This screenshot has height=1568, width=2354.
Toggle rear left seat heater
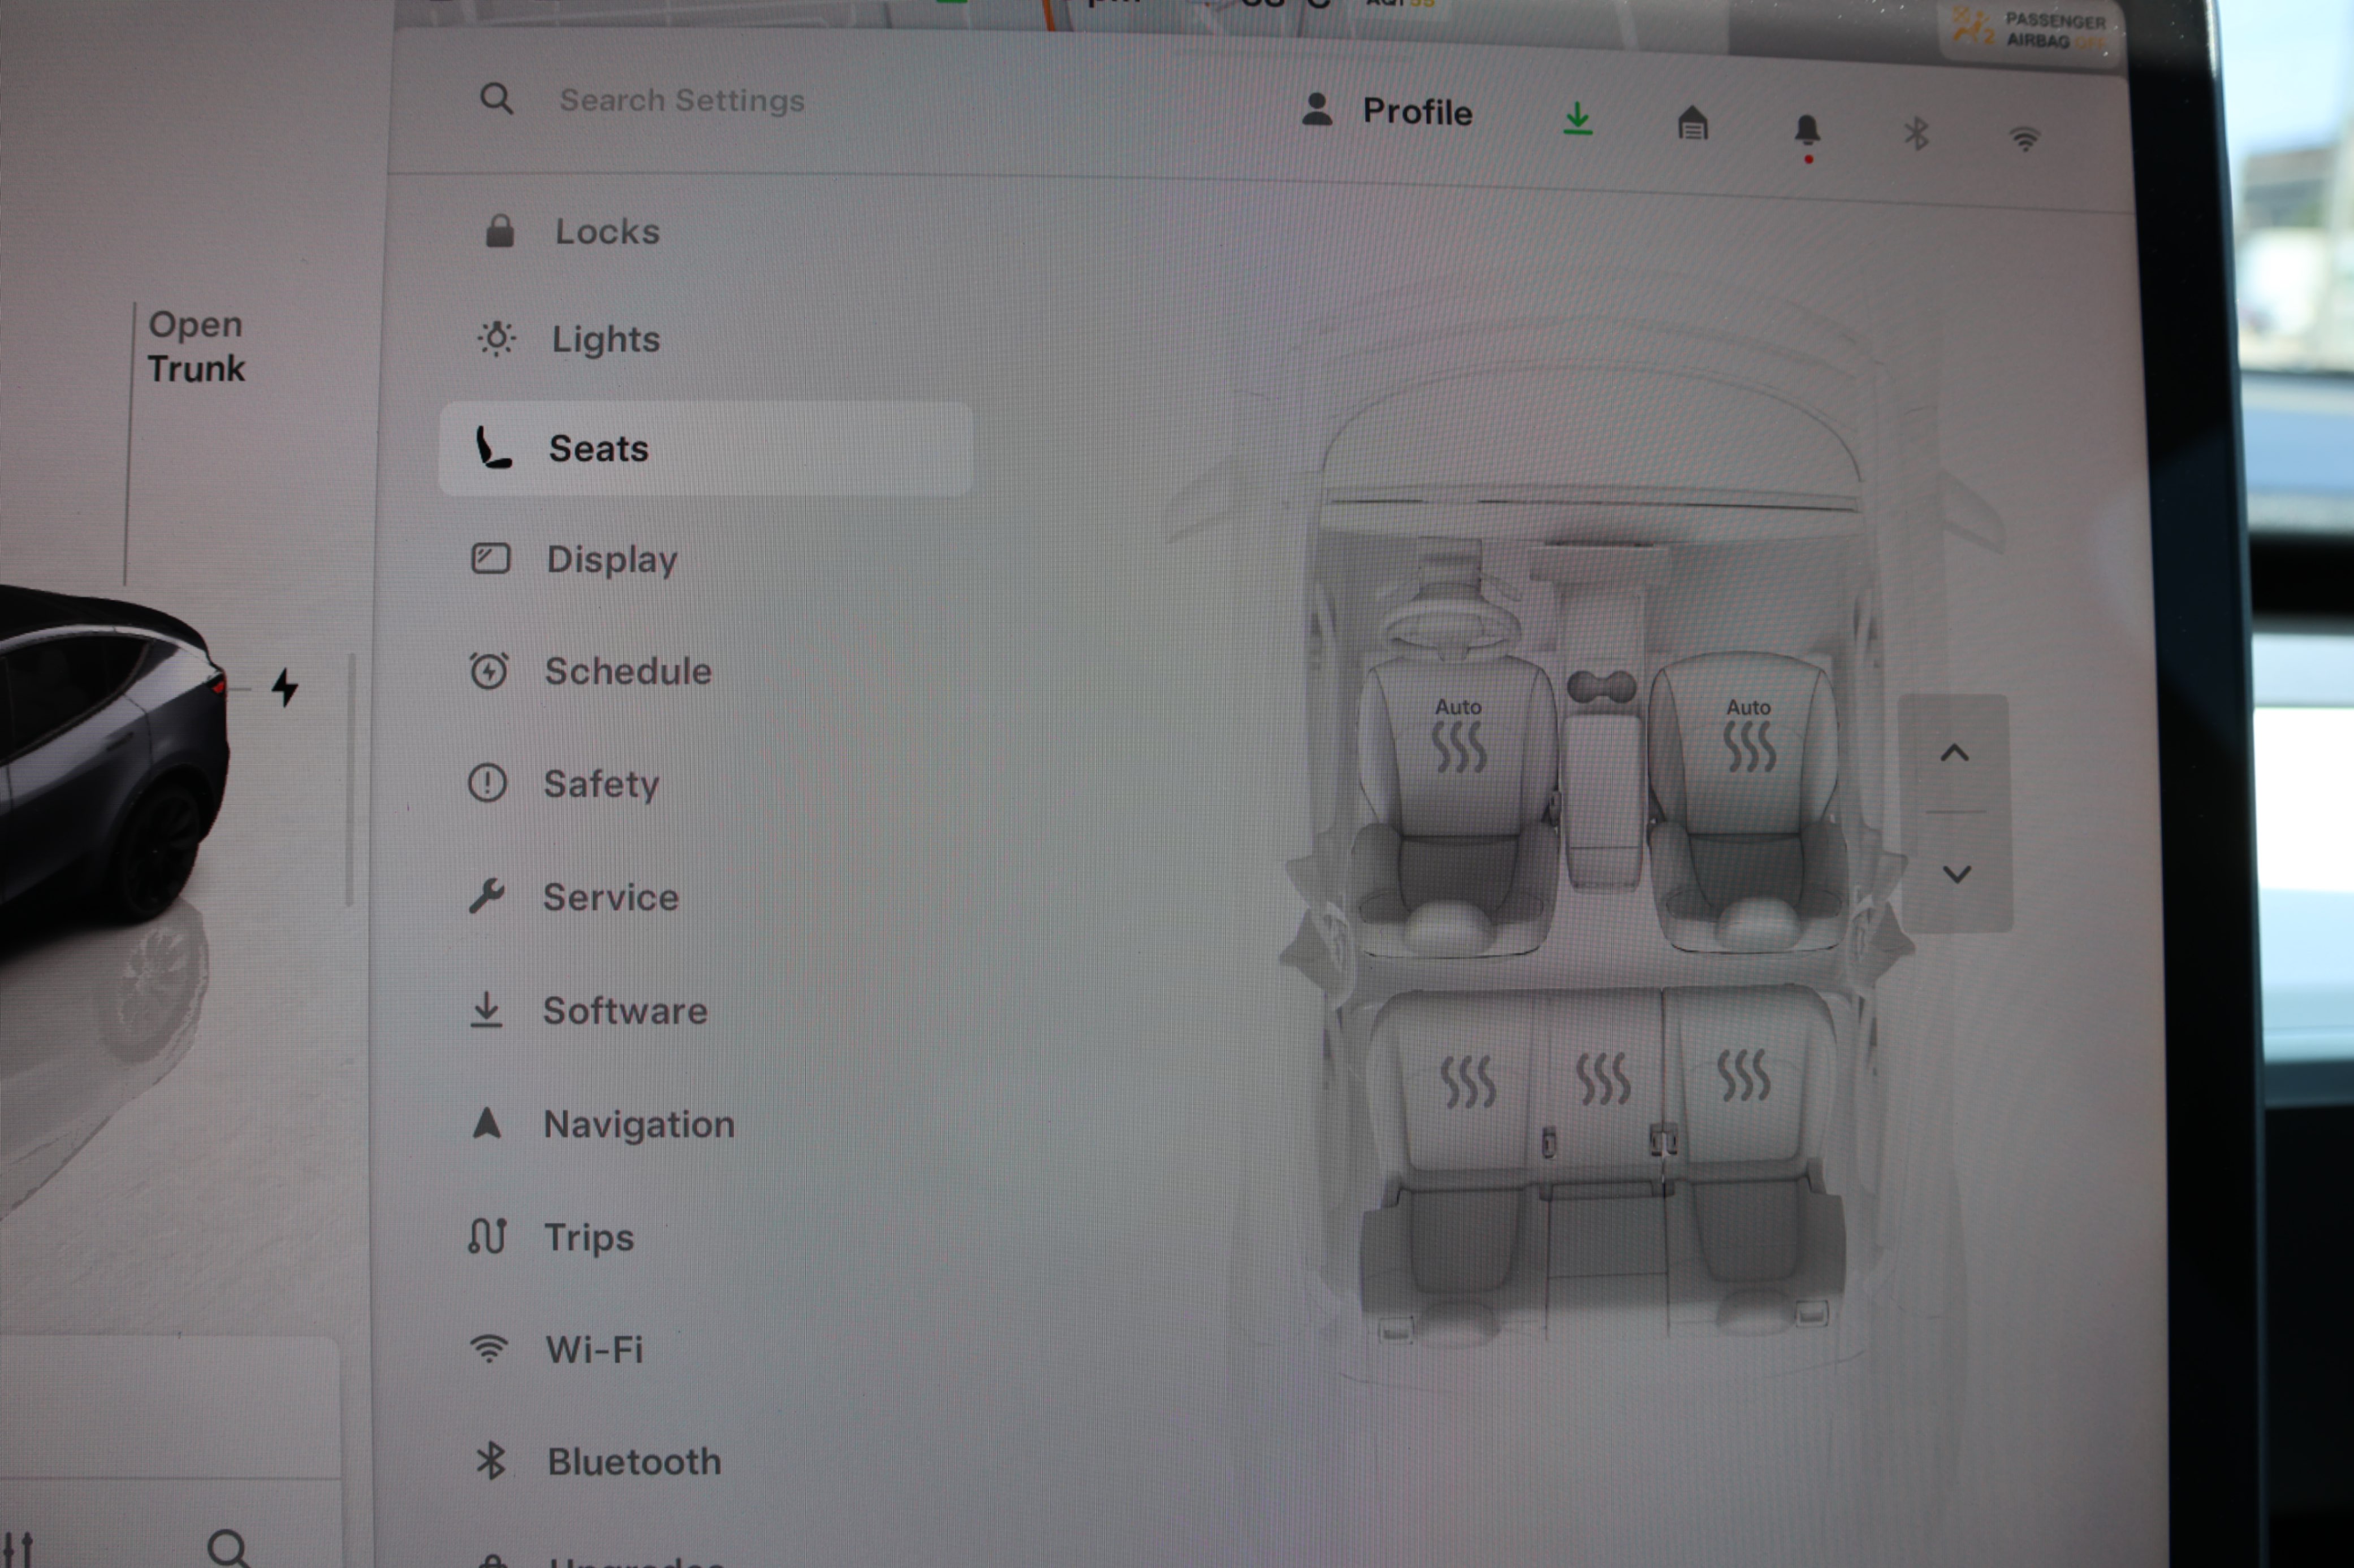[x=1467, y=1082]
